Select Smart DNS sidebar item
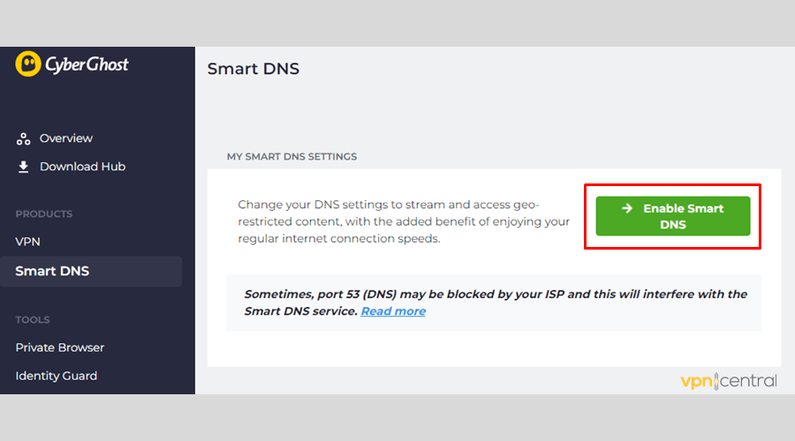 point(91,272)
